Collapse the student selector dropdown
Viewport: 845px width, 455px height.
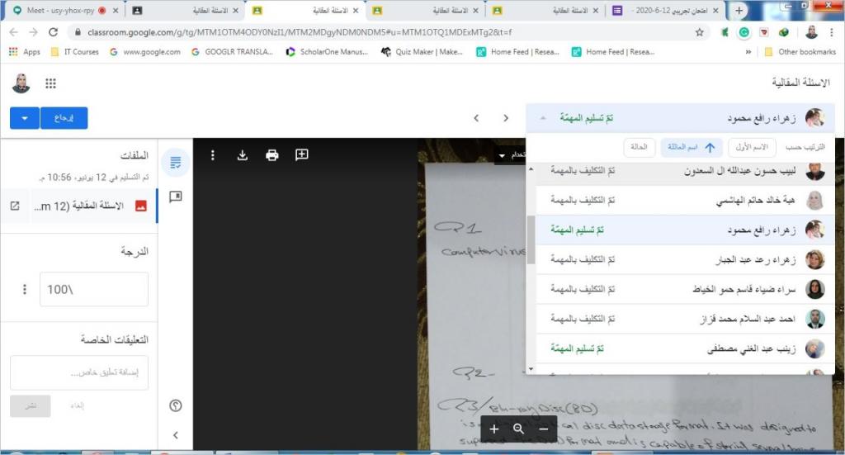click(542, 118)
